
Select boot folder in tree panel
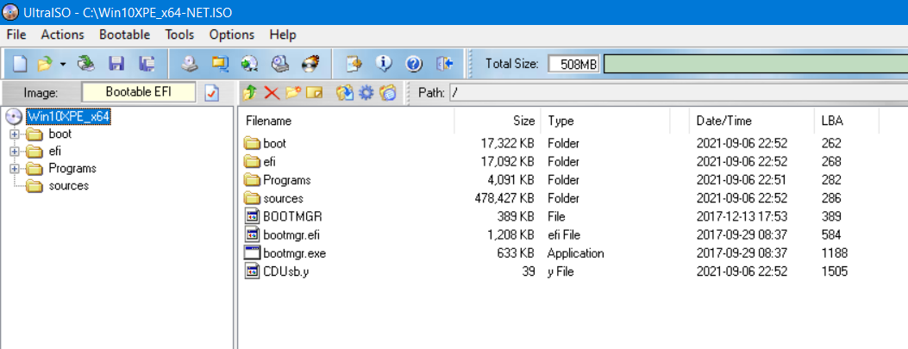pos(60,134)
